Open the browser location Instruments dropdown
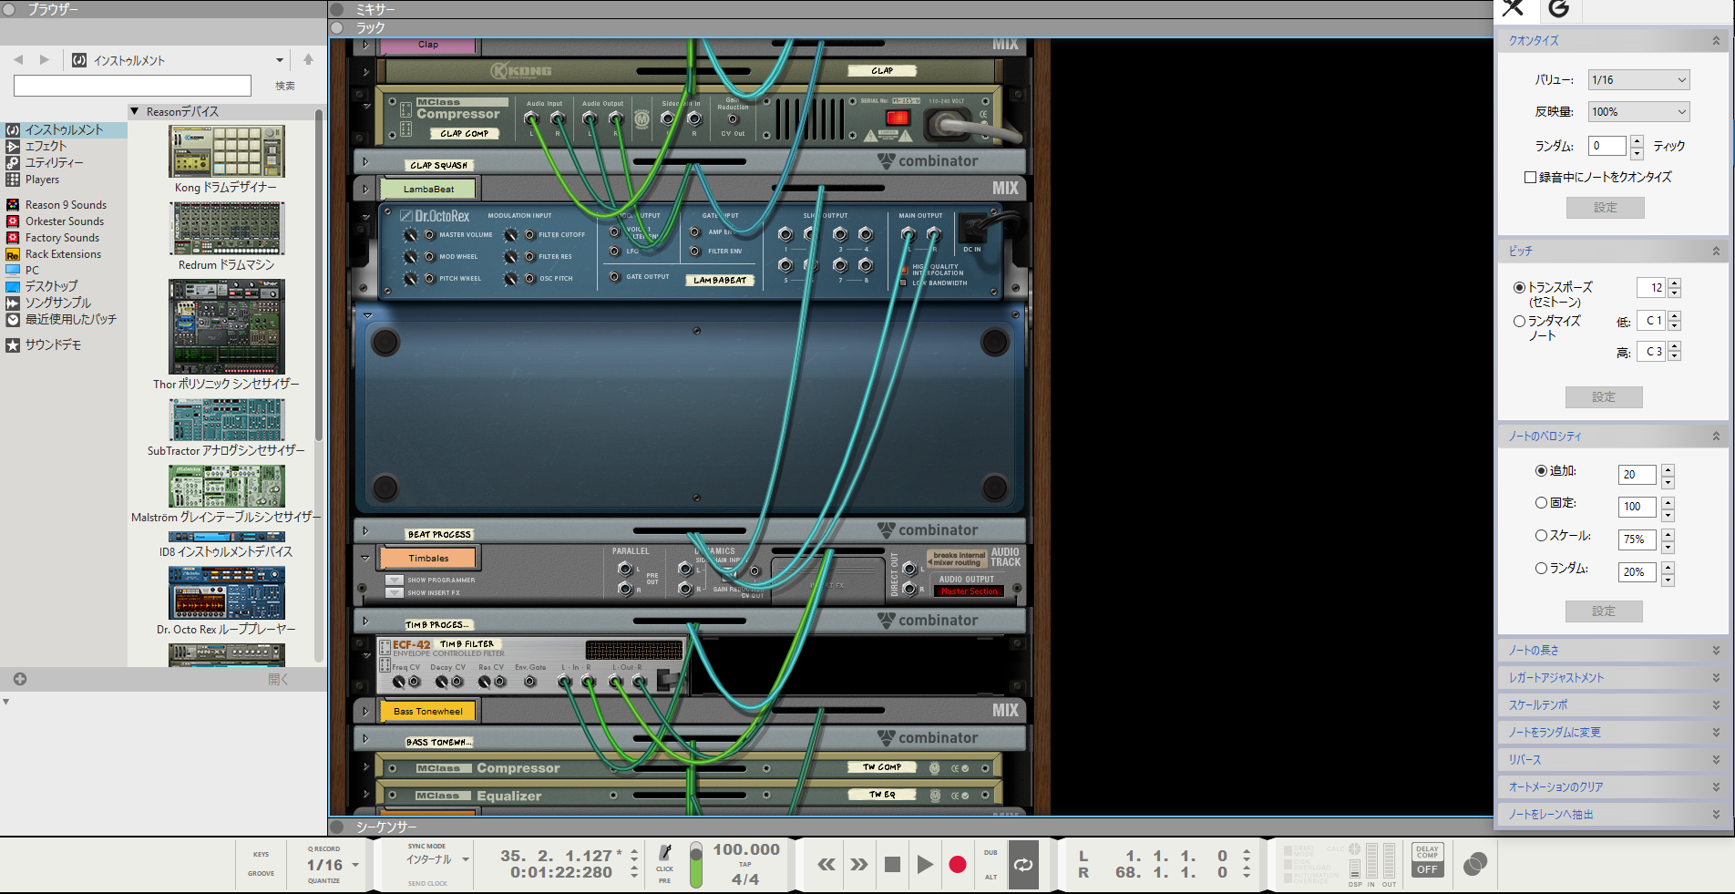1735x894 pixels. (x=279, y=60)
